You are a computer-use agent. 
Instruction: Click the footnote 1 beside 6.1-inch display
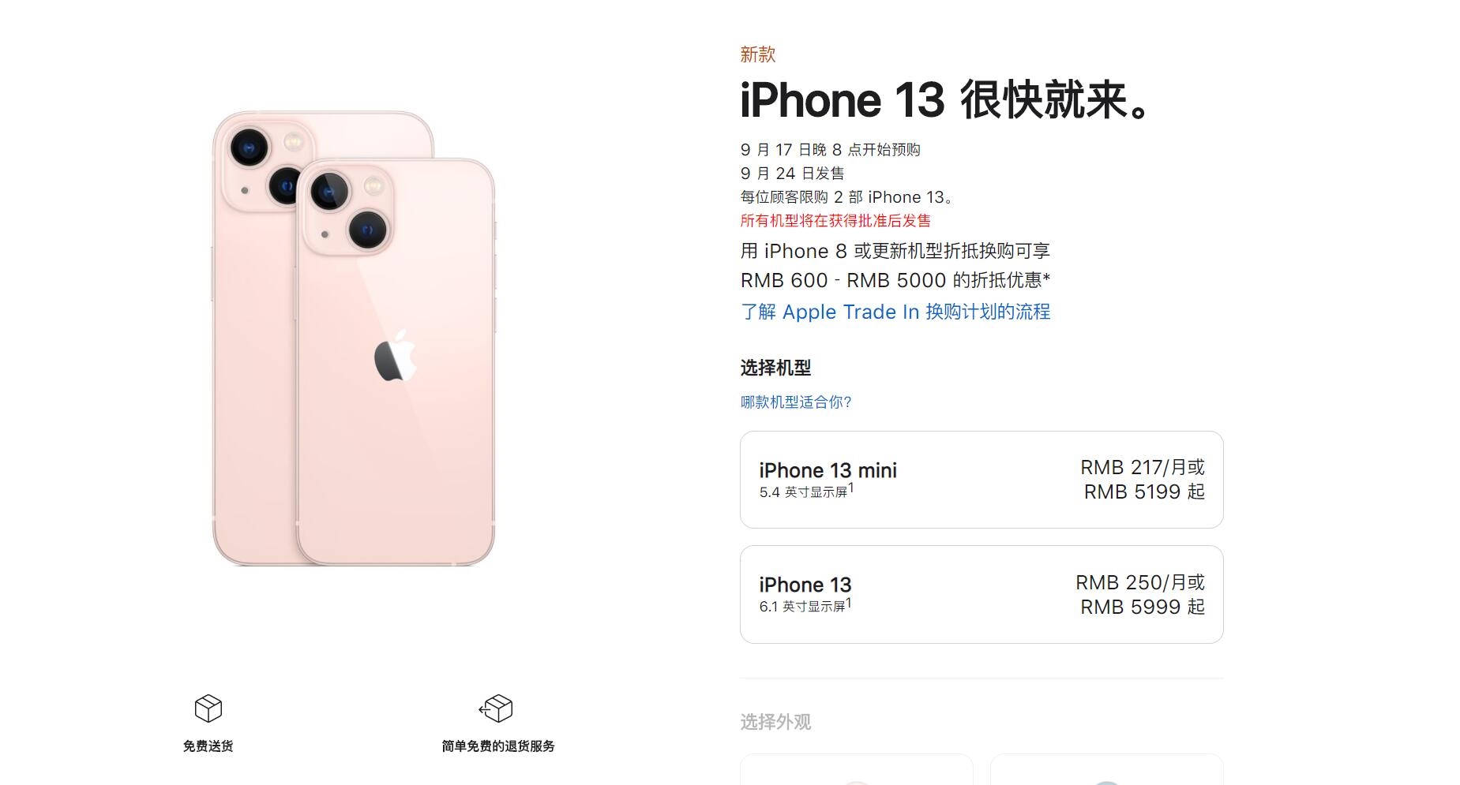coord(848,603)
